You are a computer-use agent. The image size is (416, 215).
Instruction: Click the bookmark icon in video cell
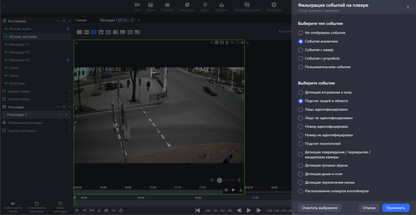click(x=227, y=42)
